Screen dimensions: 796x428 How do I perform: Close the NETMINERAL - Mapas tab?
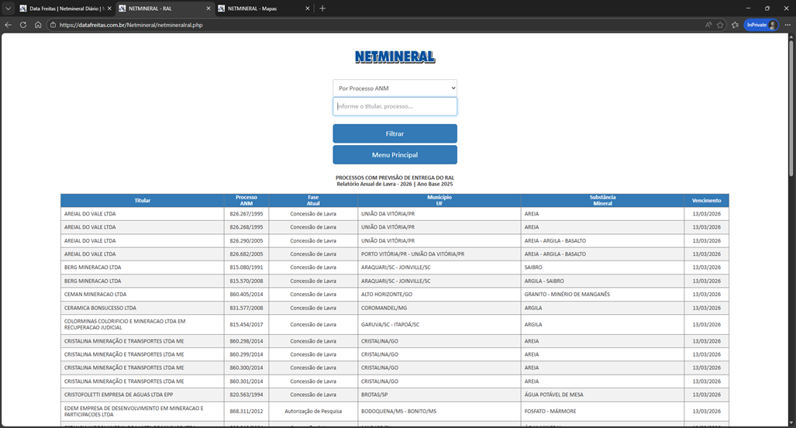[307, 9]
